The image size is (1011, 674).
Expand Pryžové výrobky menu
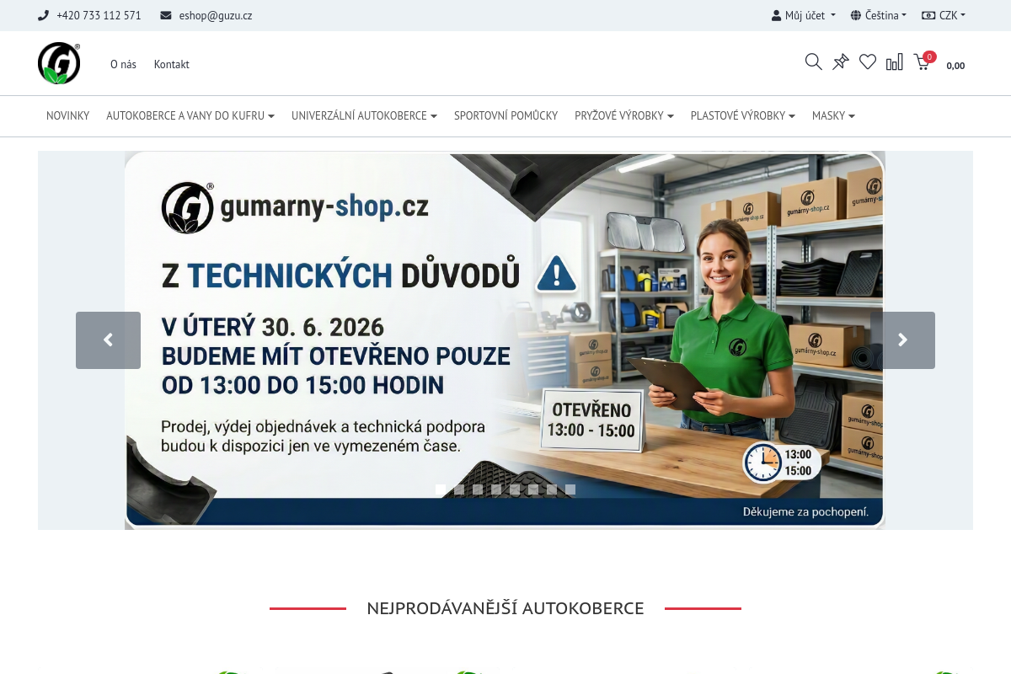(624, 115)
